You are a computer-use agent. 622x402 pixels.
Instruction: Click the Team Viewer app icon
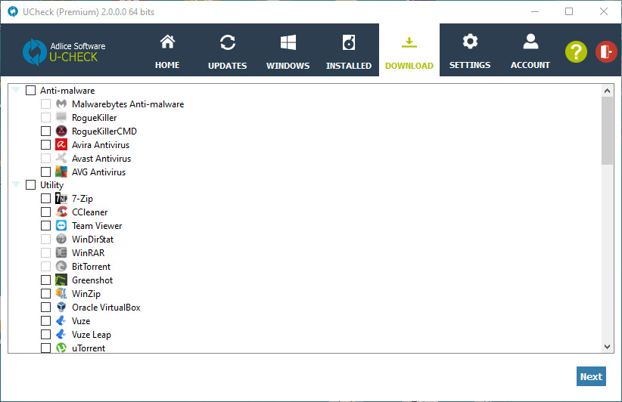[61, 226]
